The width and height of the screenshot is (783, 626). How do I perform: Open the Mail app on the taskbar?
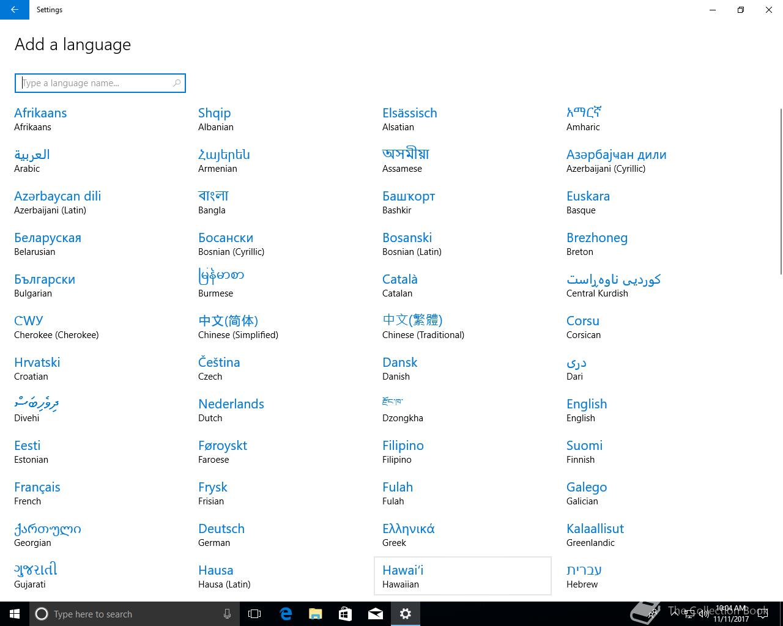click(x=375, y=614)
